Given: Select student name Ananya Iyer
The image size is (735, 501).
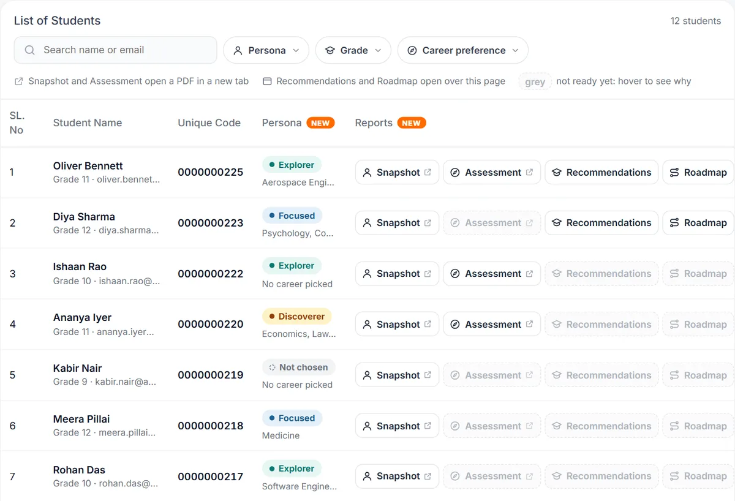Looking at the screenshot, I should [82, 318].
